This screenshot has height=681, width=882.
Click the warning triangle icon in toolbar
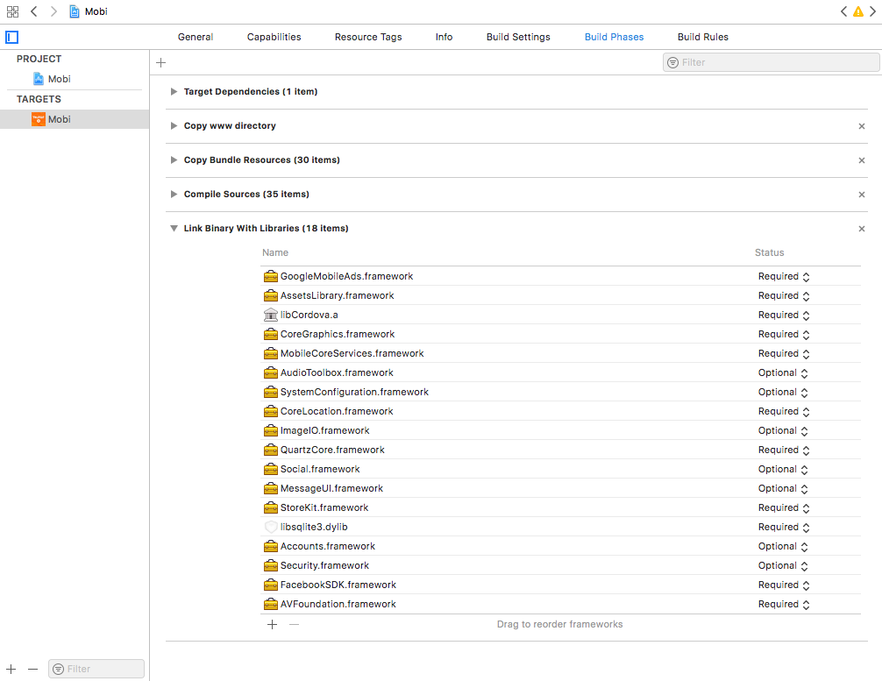pos(858,11)
